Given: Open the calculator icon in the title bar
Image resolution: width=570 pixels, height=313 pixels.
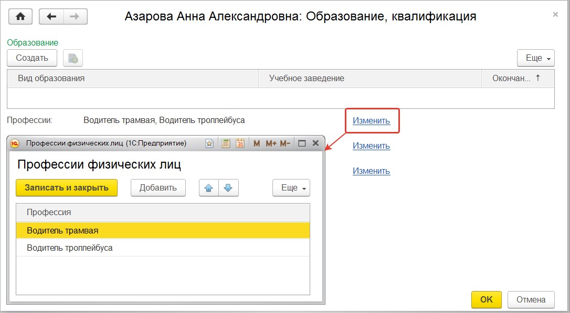Looking at the screenshot, I should (226, 143).
